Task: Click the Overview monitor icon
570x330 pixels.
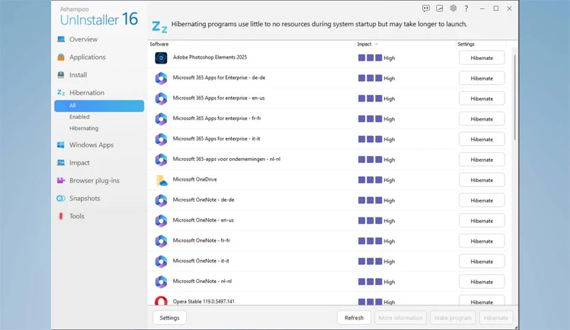Action: (61, 40)
